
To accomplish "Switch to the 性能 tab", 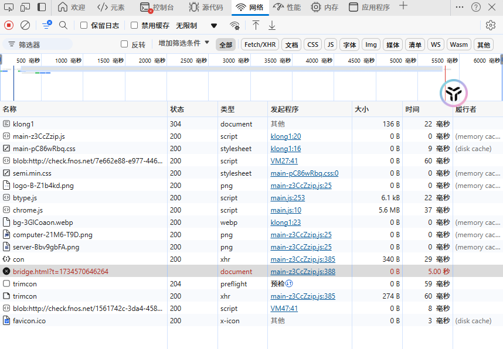I will click(287, 7).
